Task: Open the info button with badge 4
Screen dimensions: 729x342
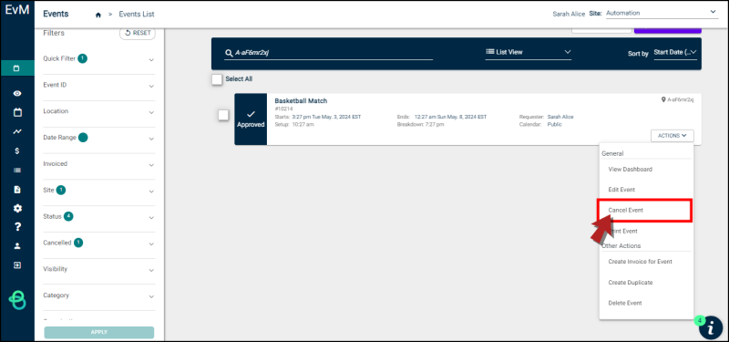Action: coord(711,327)
